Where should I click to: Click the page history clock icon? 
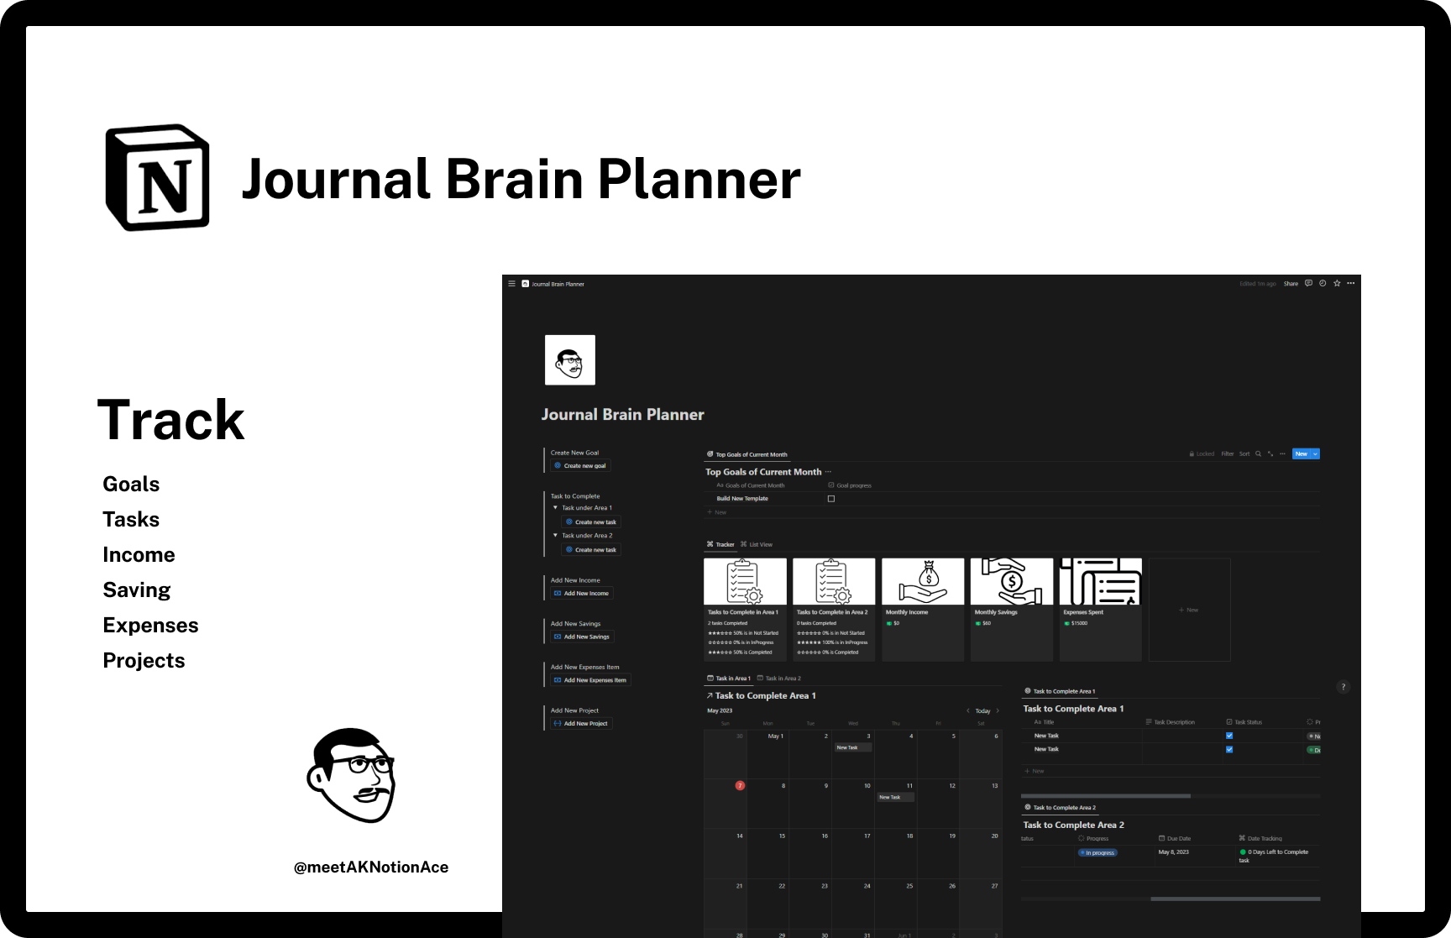pyautogui.click(x=1323, y=283)
